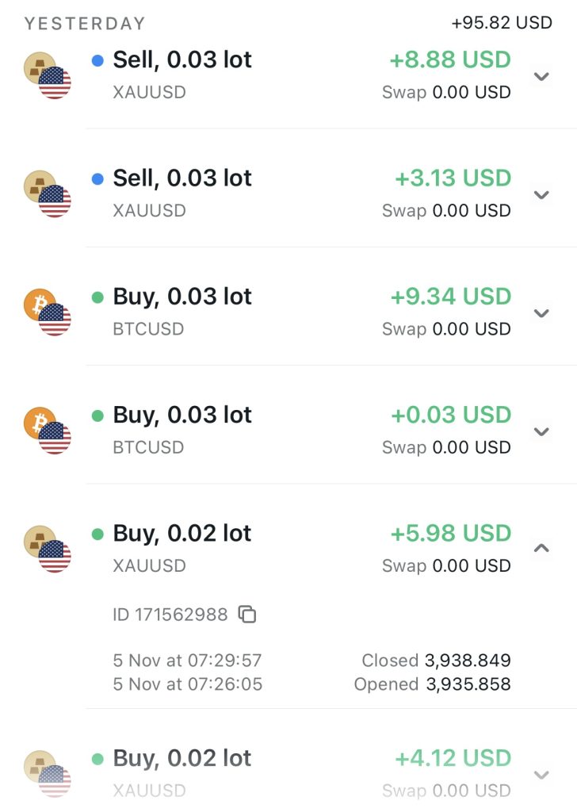Screen dimensions: 577x812
Task: Expand the +9.34 USD BTCUSD trade
Action: pyautogui.click(x=542, y=313)
